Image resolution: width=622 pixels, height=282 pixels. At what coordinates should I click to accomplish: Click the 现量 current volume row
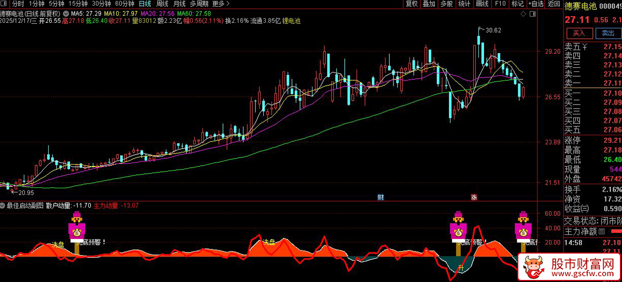point(593,170)
